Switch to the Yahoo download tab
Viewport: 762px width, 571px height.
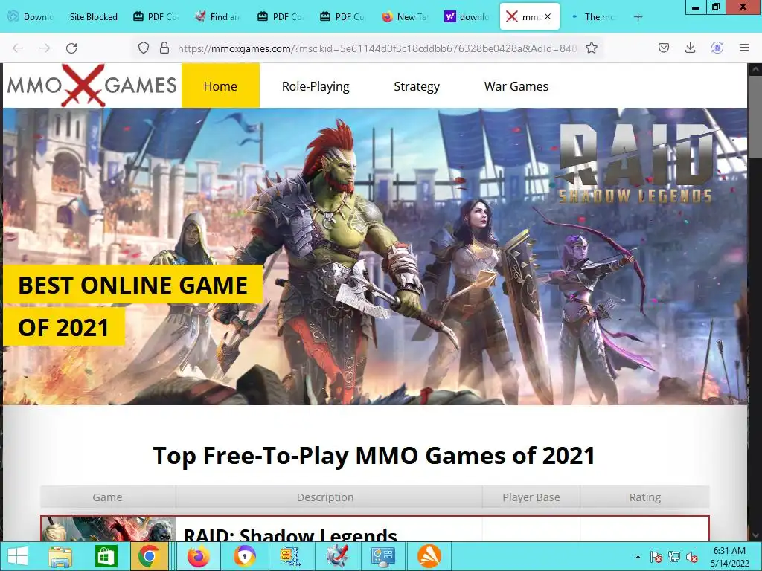coord(467,17)
